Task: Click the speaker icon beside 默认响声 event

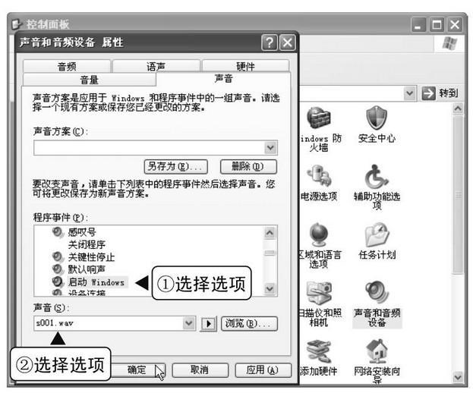Action: (x=57, y=269)
